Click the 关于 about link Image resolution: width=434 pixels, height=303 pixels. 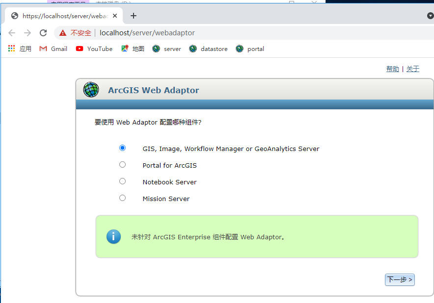pyautogui.click(x=413, y=69)
